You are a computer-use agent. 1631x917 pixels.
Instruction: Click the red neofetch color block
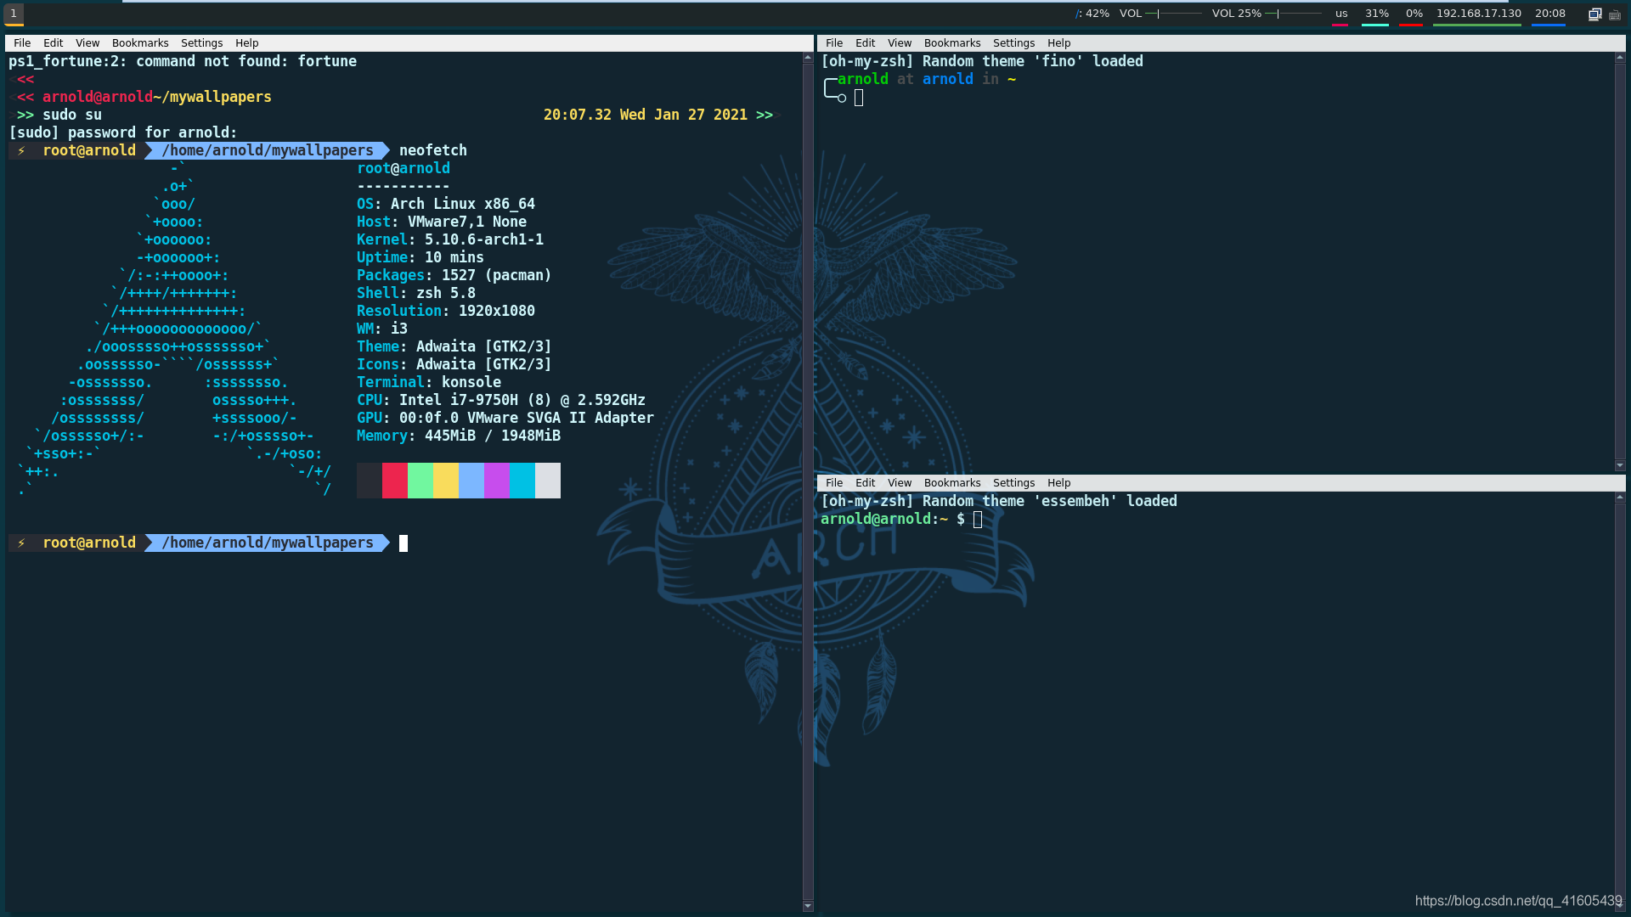pyautogui.click(x=395, y=481)
